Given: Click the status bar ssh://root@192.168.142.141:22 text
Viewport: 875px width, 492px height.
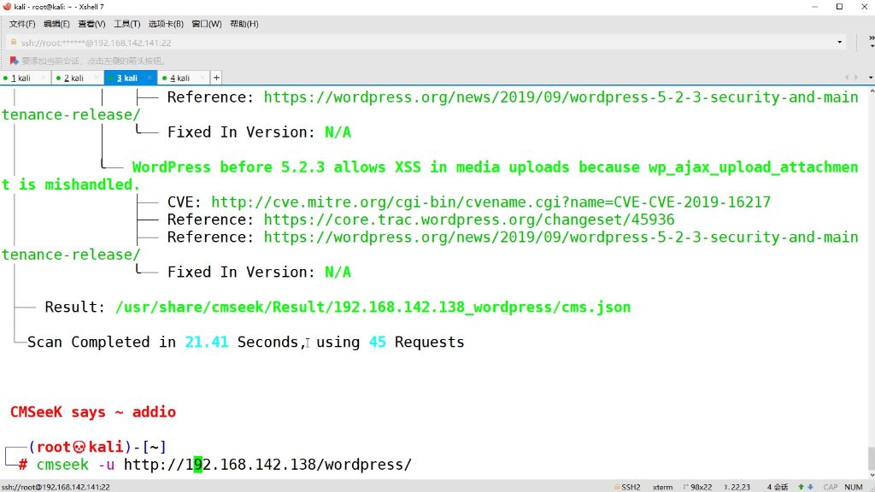Looking at the screenshot, I should pyautogui.click(x=56, y=487).
